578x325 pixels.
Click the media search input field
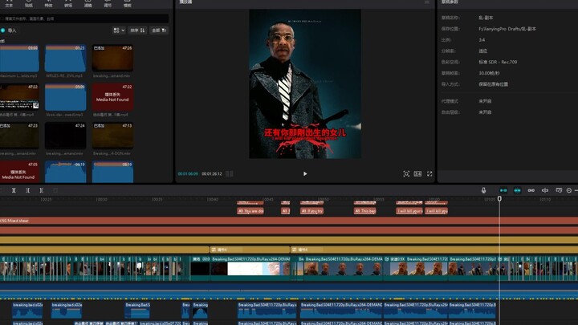click(84, 18)
